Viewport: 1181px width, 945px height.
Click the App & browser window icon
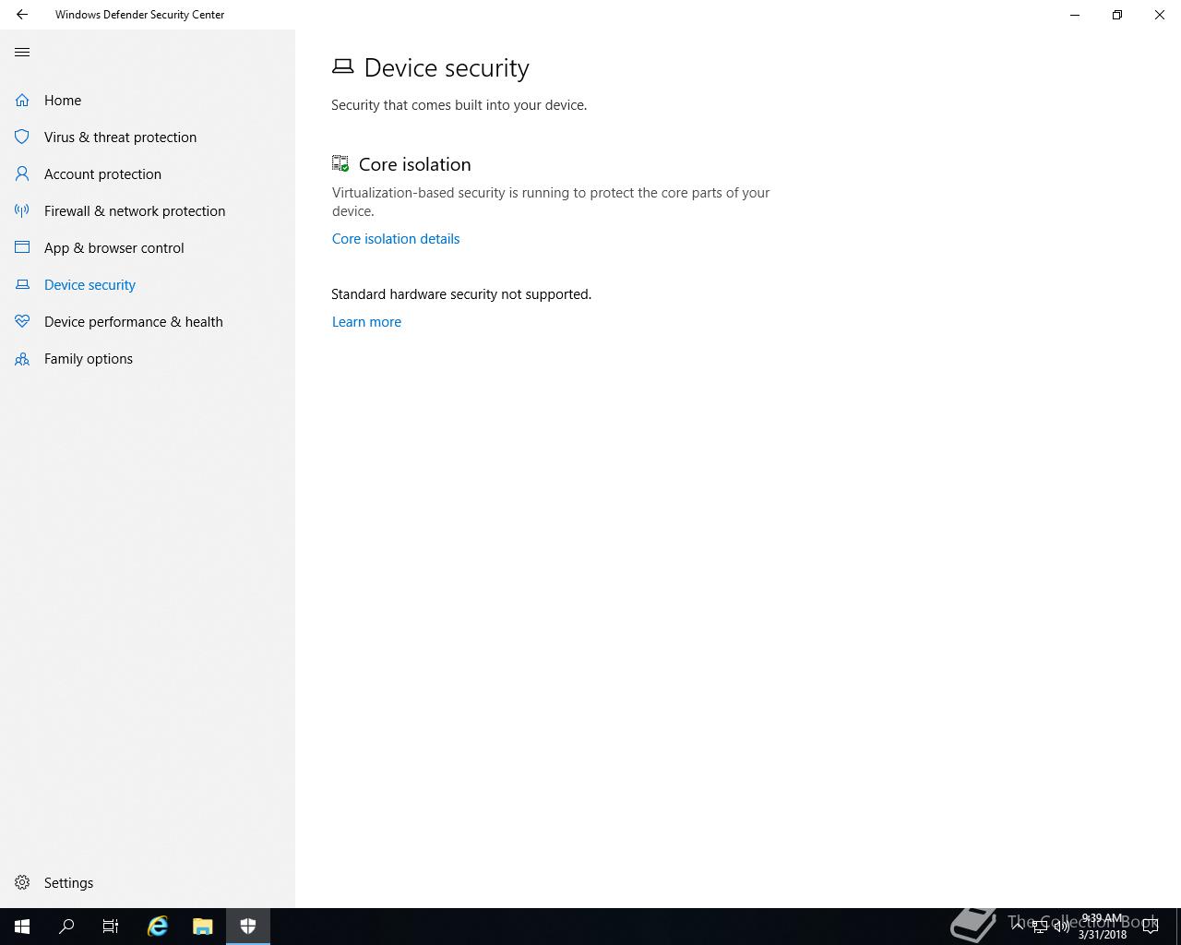click(22, 247)
